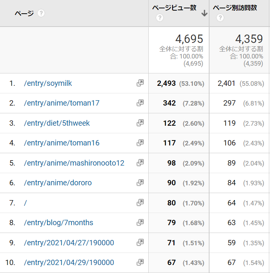The height and width of the screenshot is (273, 270).
Task: Sort by ページ別訪問数 header
Action: point(235,8)
